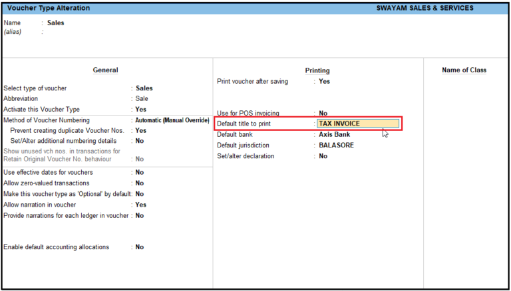Viewport: 511px width, 291px height.
Task: Toggle Set/Alter additional numbering details No
Action: (x=140, y=141)
